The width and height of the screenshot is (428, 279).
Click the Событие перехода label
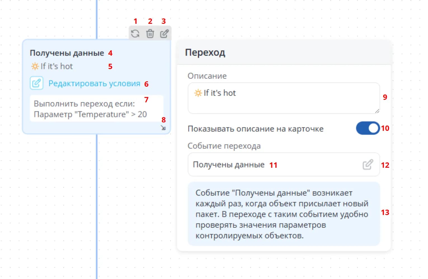[x=224, y=146]
